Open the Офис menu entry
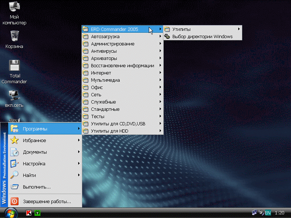This screenshot has width=291, height=218. 123,87
